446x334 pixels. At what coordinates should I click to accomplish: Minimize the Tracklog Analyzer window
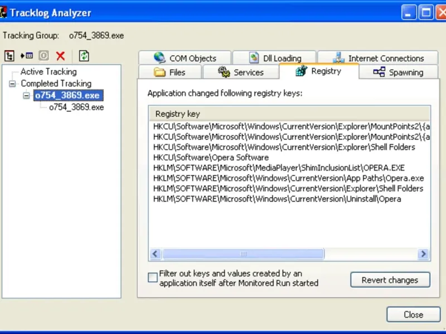(x=409, y=12)
